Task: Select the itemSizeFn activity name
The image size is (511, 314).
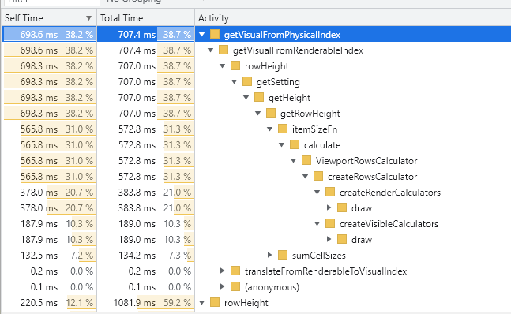Action: (314, 129)
